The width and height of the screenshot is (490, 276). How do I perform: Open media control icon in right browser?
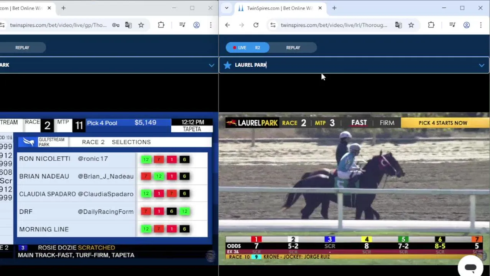pyautogui.click(x=452, y=25)
